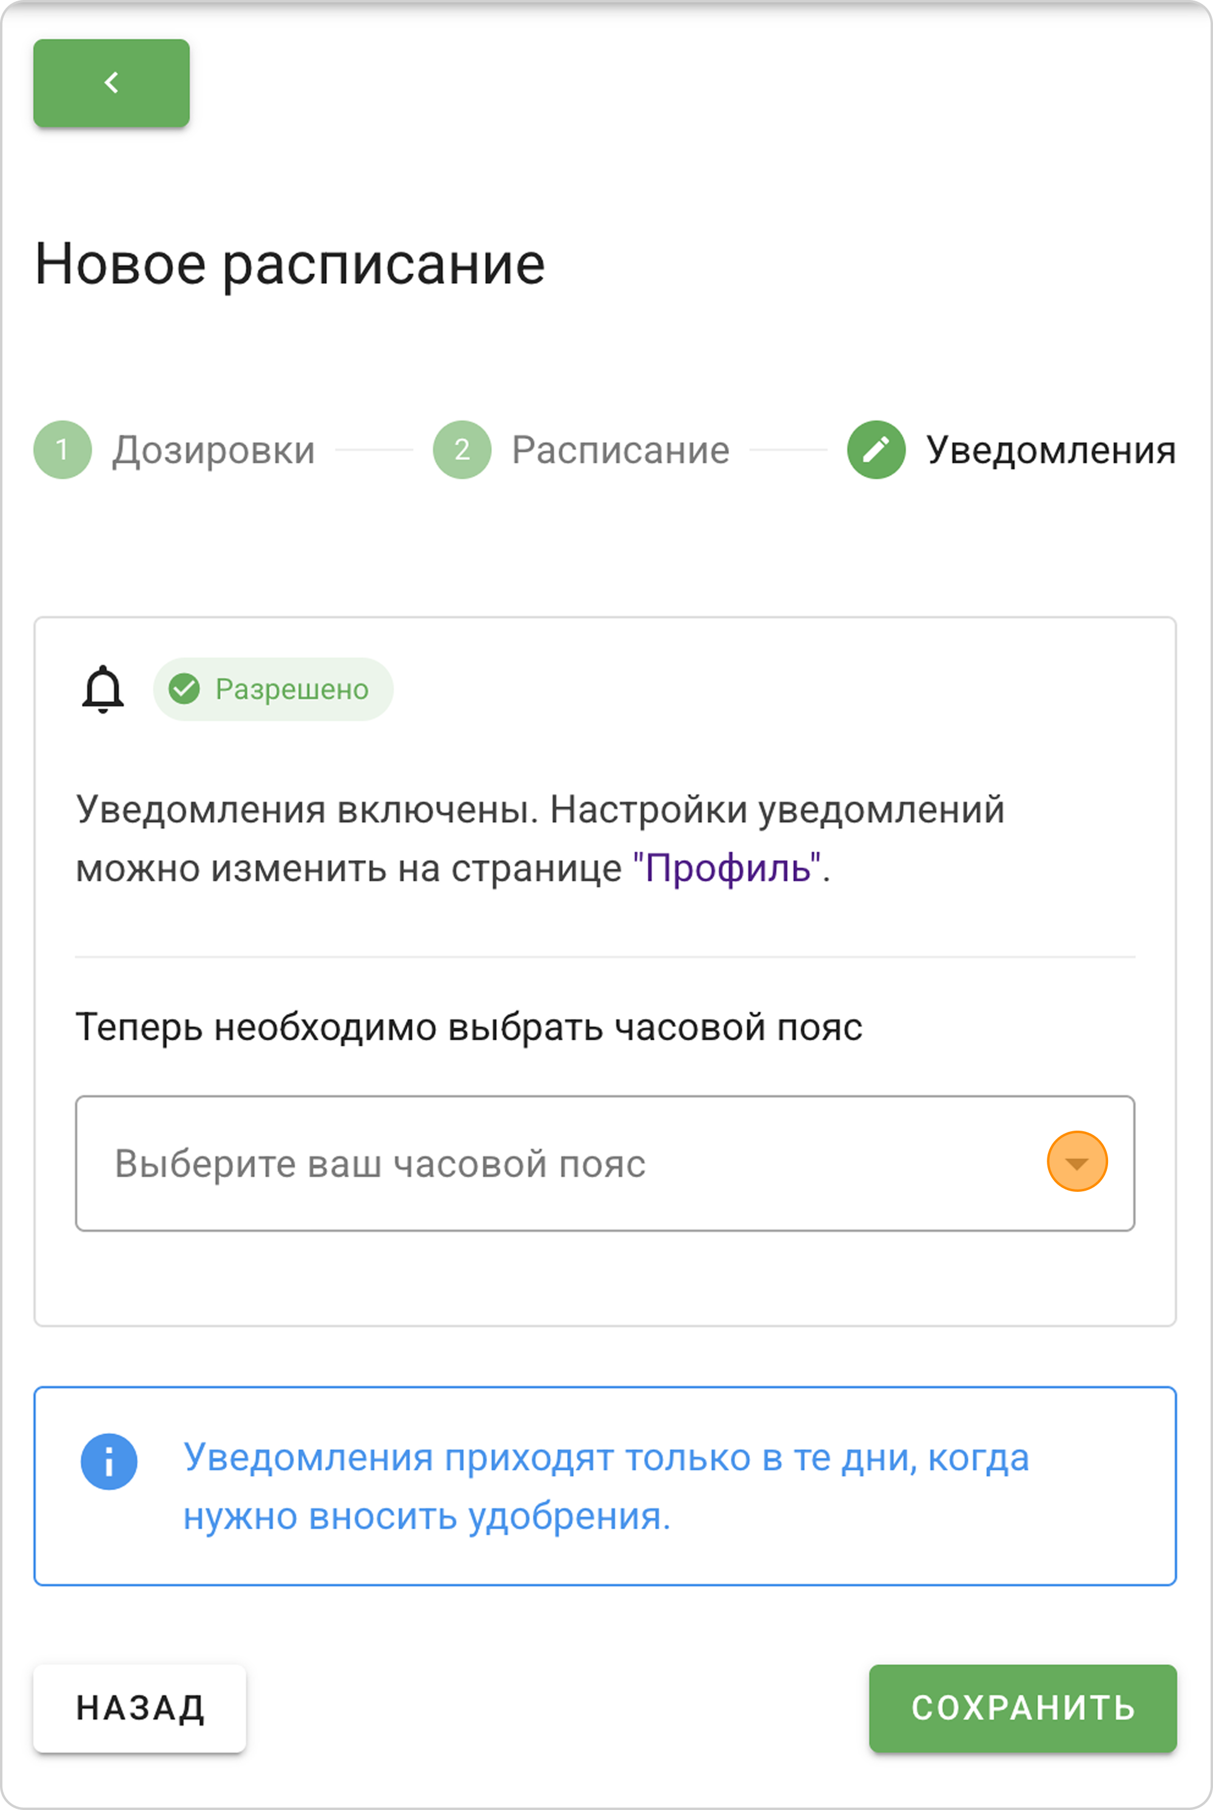Click the 'Выберите ваш часовой пояс' field

point(542,1163)
